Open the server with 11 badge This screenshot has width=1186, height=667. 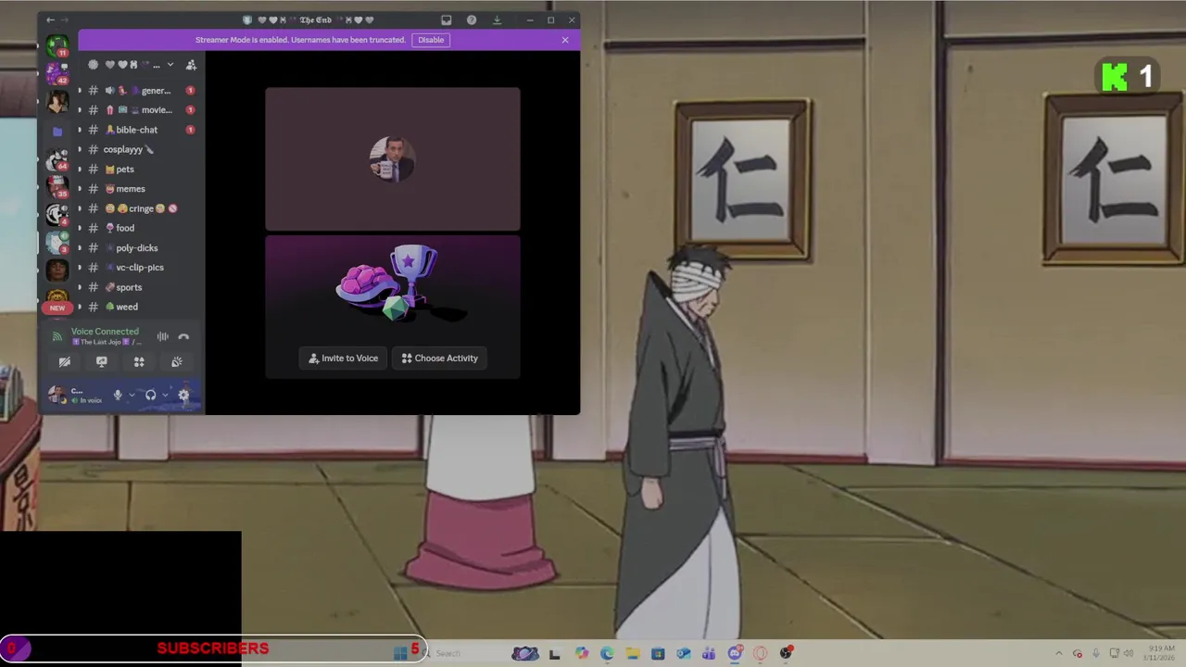pyautogui.click(x=57, y=45)
